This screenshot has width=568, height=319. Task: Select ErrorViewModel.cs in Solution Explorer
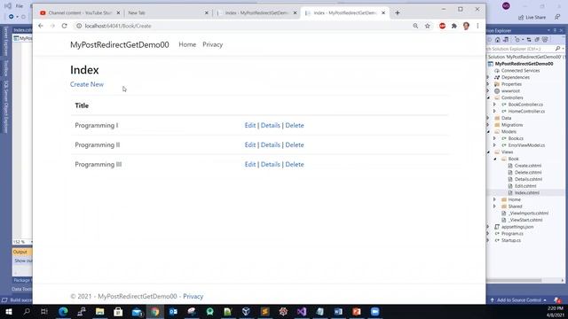tap(526, 145)
